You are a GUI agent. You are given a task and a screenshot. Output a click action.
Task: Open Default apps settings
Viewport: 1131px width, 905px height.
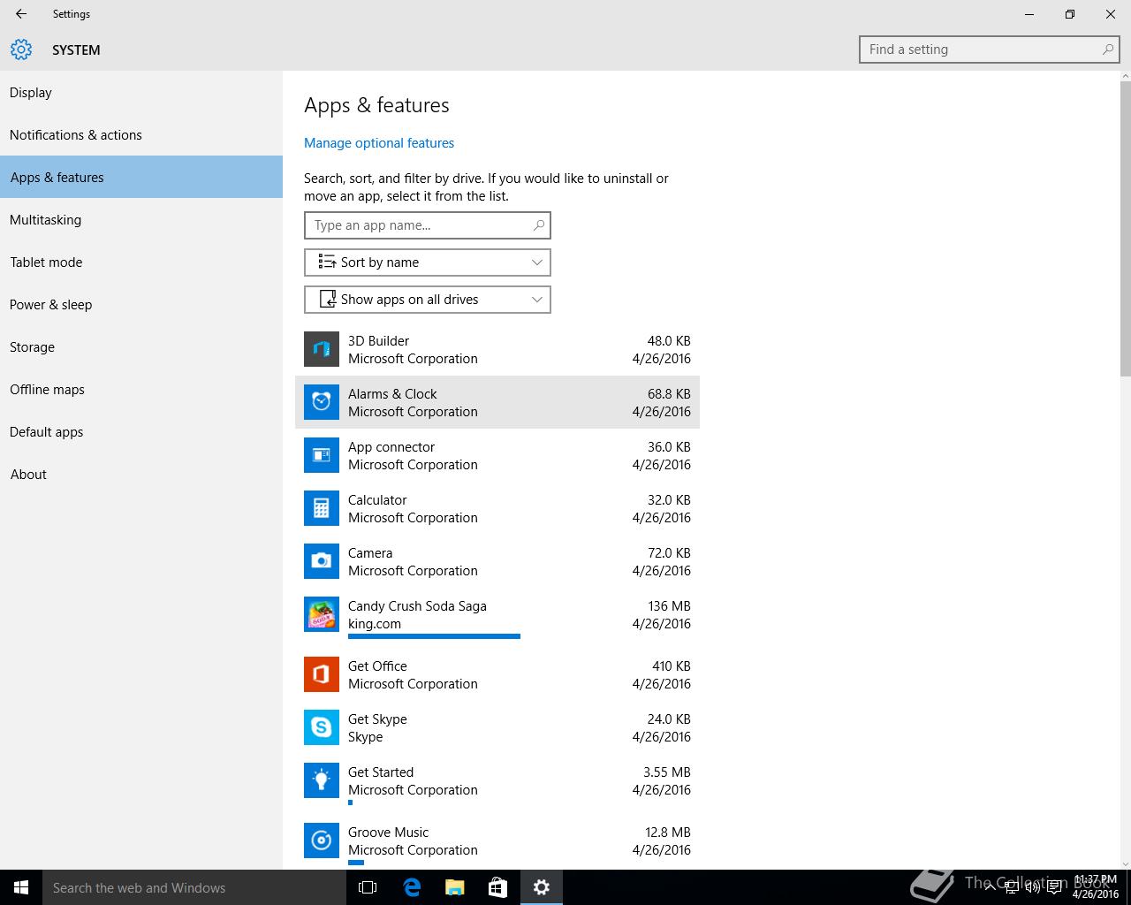141,432
